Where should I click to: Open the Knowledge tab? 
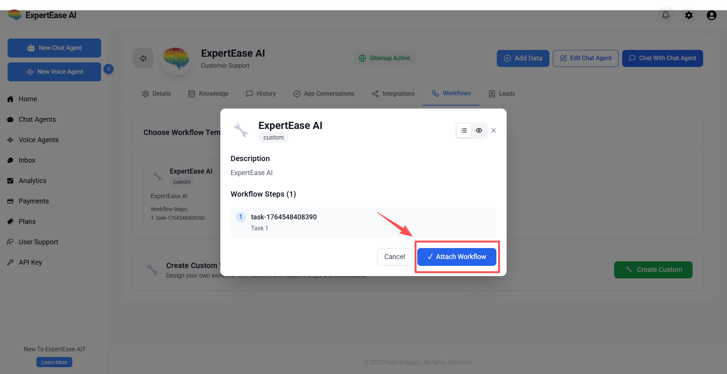click(x=208, y=94)
